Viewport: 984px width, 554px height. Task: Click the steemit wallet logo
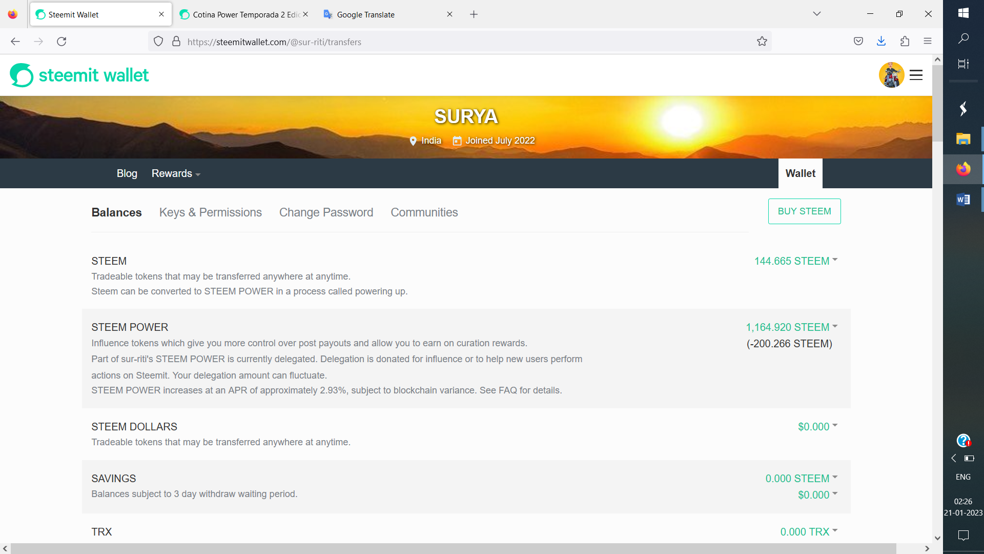click(x=79, y=75)
